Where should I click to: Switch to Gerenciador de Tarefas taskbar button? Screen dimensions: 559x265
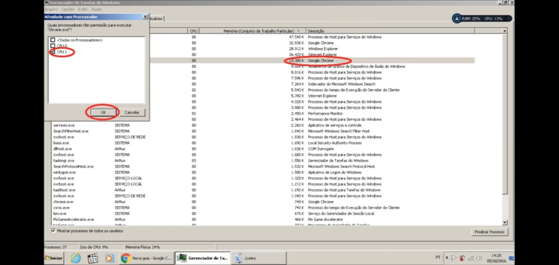[202, 258]
